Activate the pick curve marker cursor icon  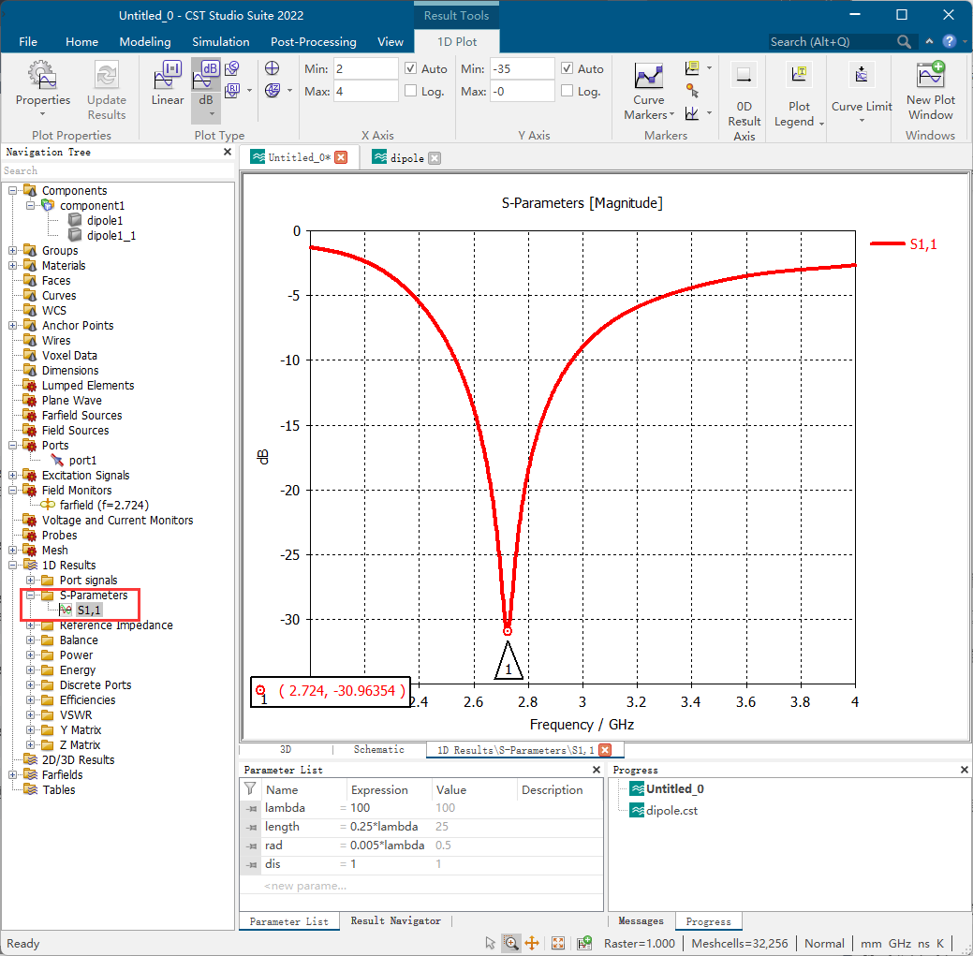[692, 91]
